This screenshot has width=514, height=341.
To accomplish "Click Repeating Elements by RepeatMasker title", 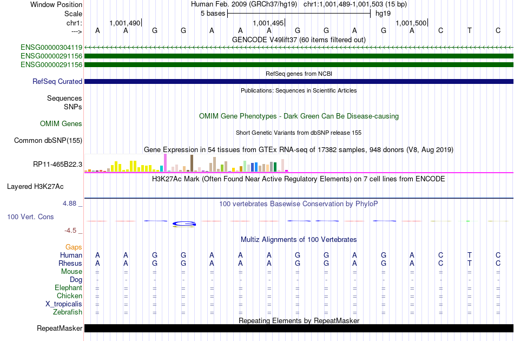I will pos(299,320).
